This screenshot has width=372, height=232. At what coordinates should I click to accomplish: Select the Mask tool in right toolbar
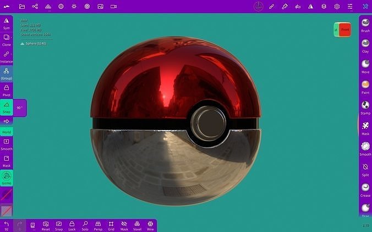[x=365, y=128]
